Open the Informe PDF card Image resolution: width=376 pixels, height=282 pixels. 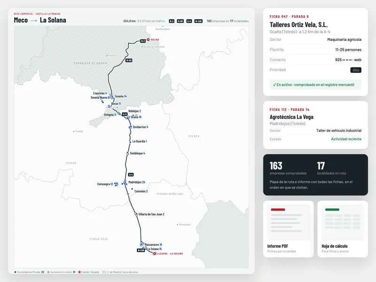point(289,229)
